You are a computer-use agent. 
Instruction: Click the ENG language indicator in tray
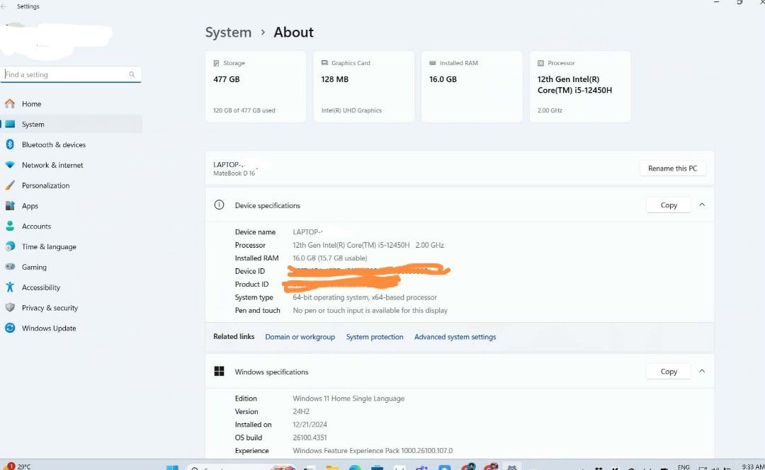click(684, 467)
